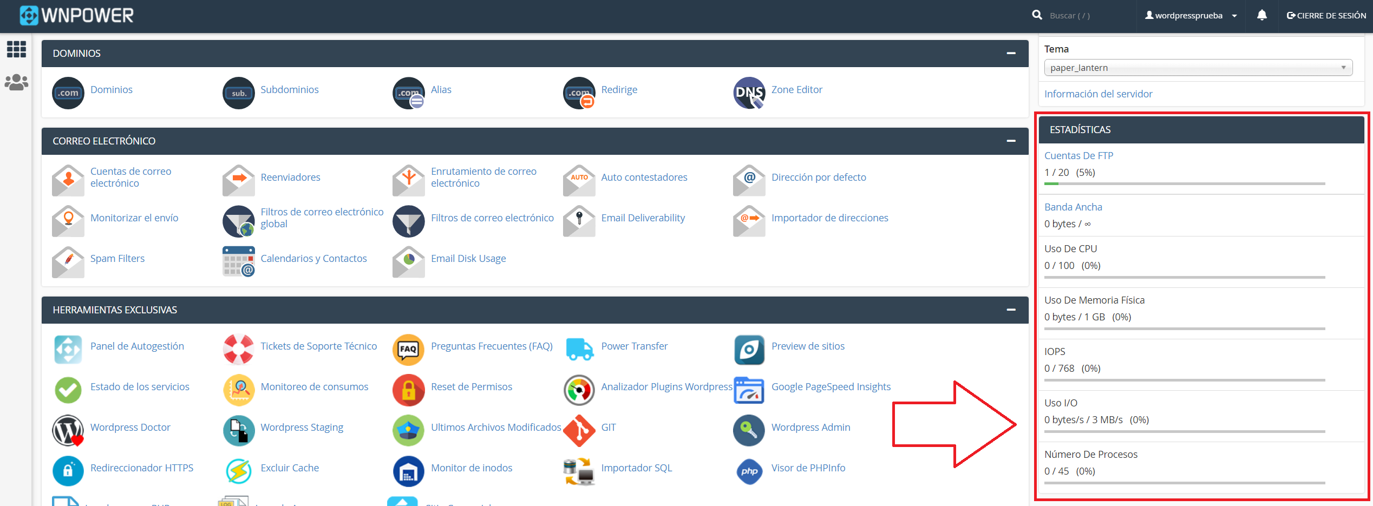Open the Alias icon
This screenshot has height=506, width=1373.
click(x=409, y=93)
